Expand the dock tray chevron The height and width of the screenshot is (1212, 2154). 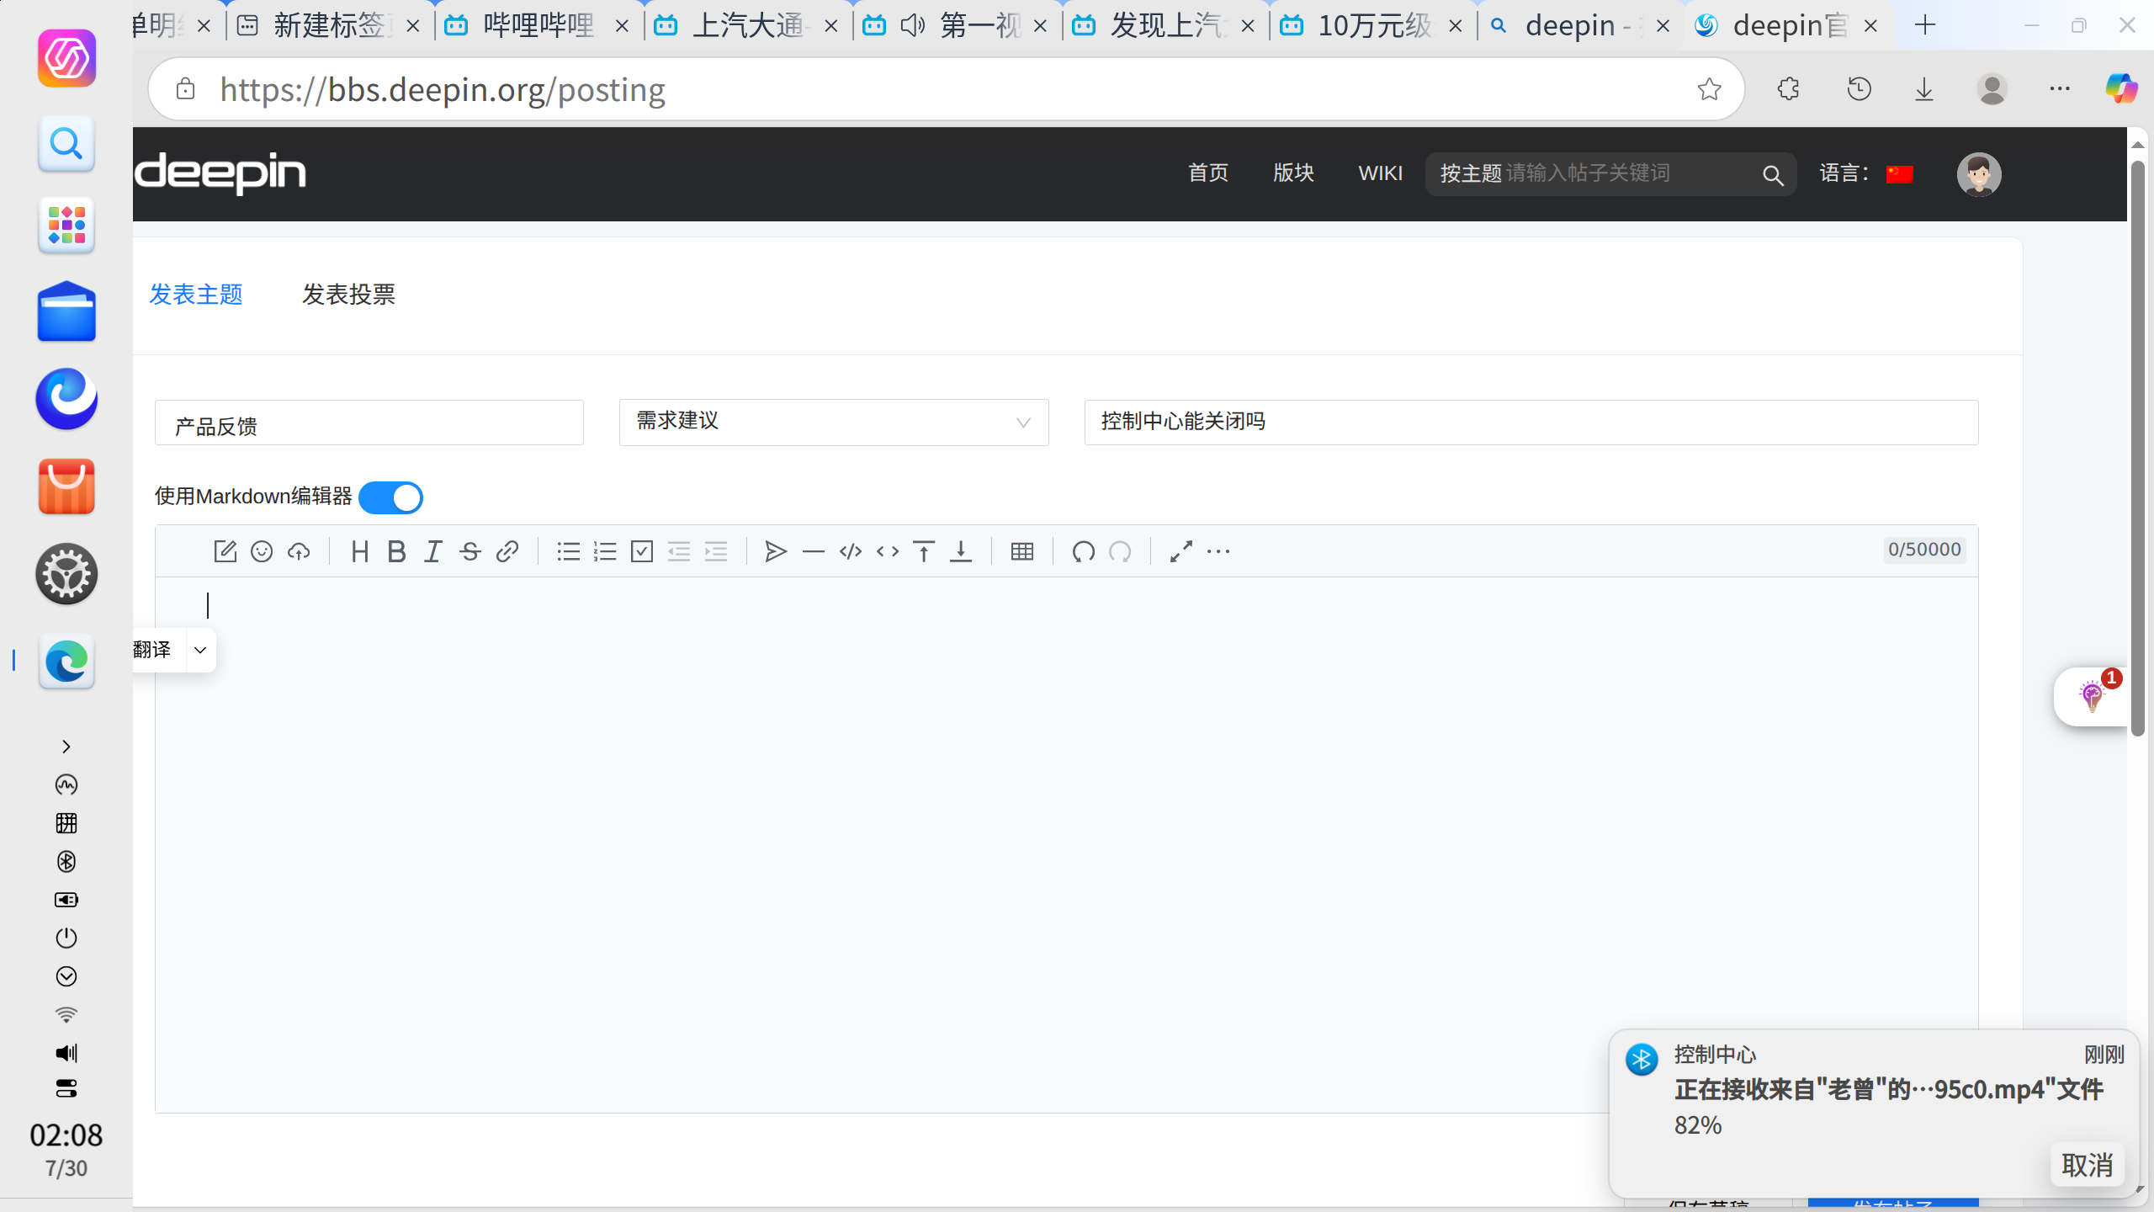[66, 747]
